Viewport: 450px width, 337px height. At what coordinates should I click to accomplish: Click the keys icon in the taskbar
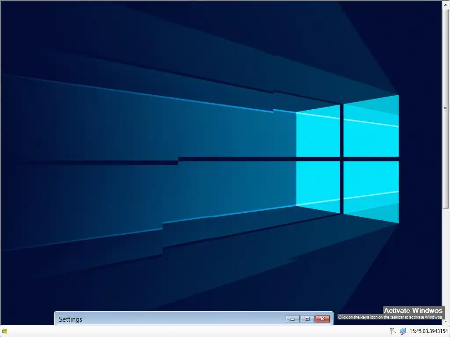[393, 331]
